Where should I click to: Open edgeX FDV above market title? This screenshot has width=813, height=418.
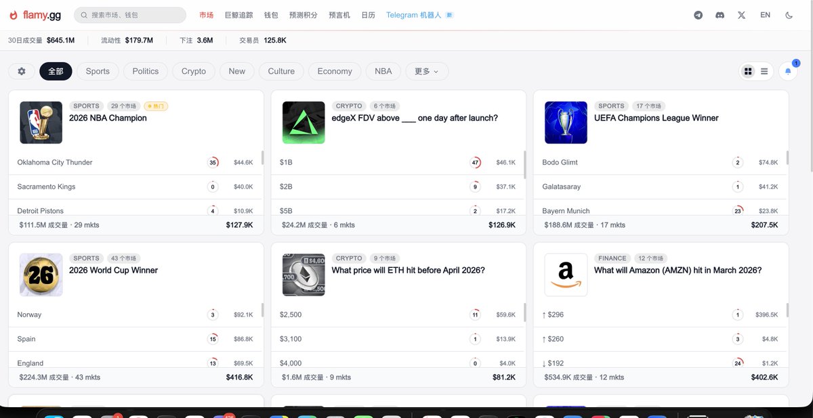coord(415,118)
